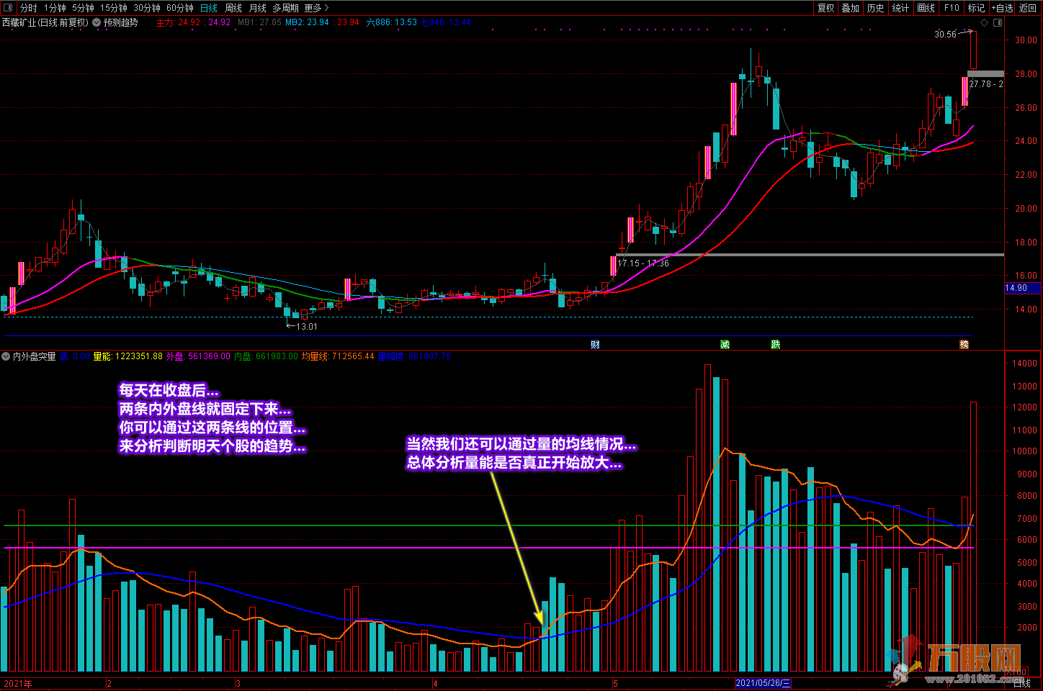
Task: Click the 内外盘突里 indicator name
Action: click(34, 356)
